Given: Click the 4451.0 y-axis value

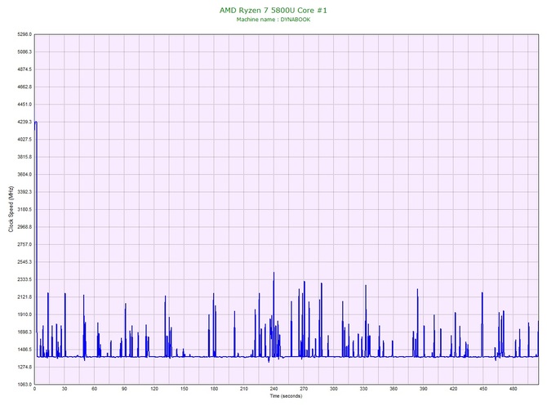Looking at the screenshot, I should (24, 105).
